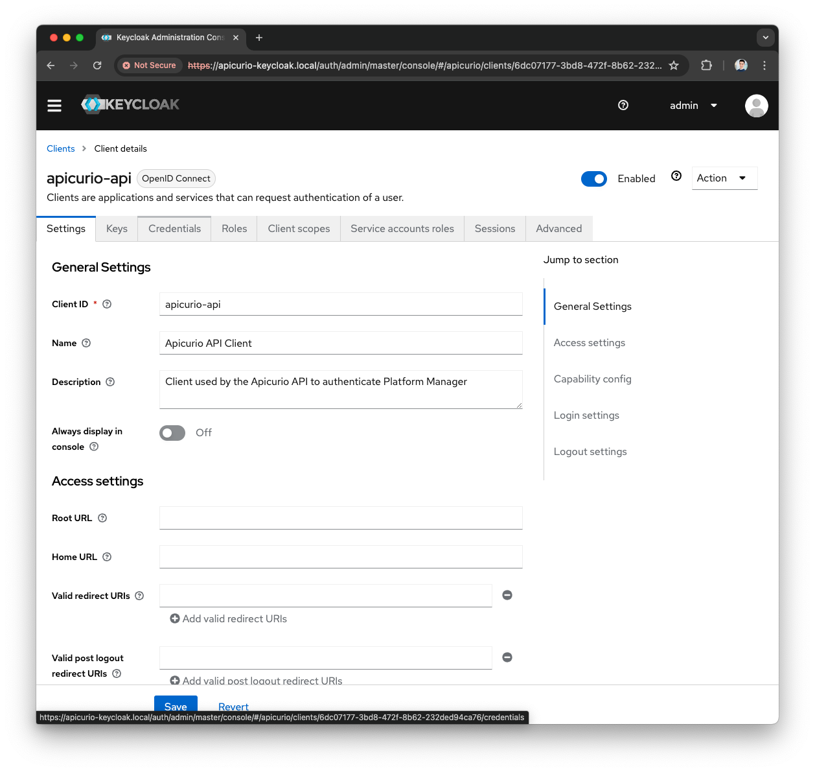Save the client settings
Image resolution: width=815 pixels, height=772 pixels.
coord(176,707)
